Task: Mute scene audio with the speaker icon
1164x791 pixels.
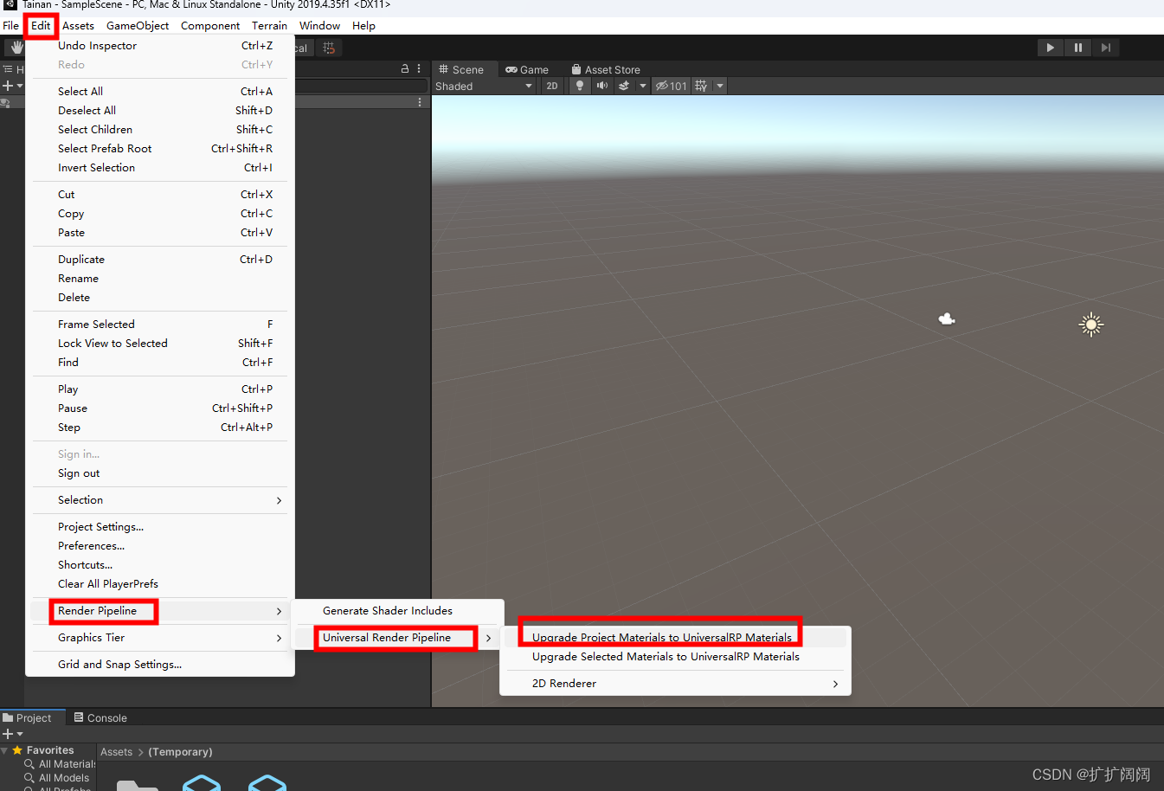Action: (x=603, y=86)
